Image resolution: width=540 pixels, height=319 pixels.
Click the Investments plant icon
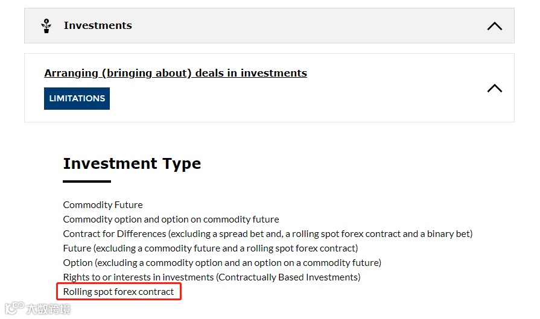point(46,26)
